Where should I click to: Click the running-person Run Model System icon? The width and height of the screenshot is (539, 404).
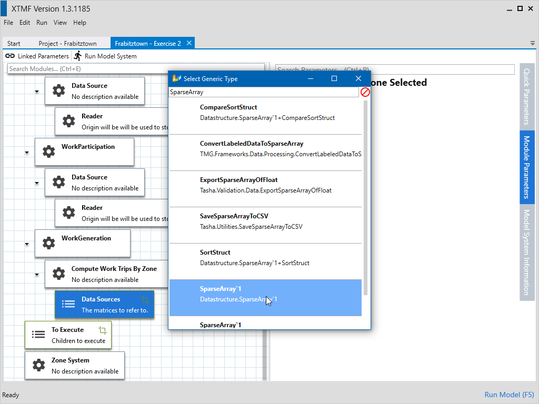click(78, 56)
